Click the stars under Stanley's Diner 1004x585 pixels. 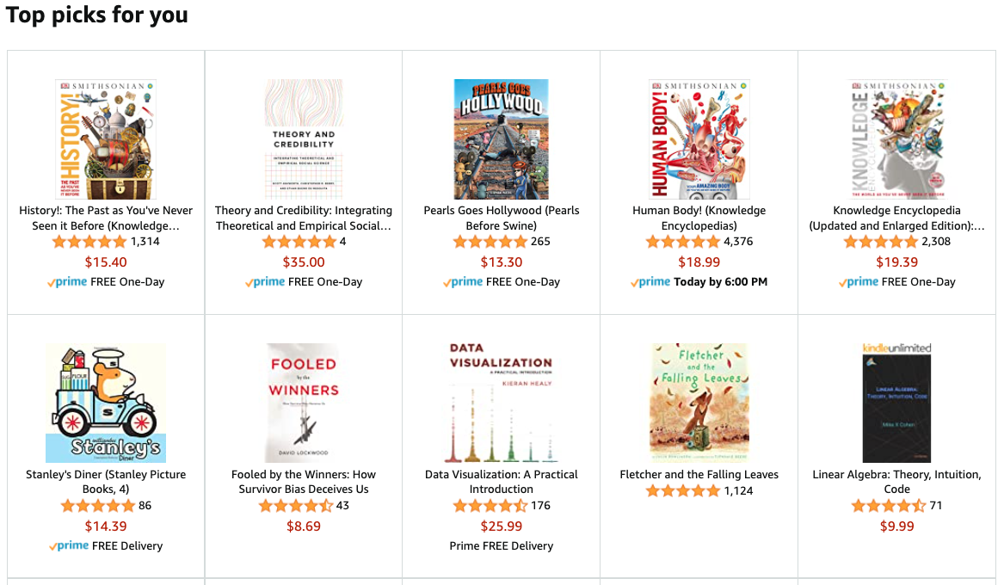[98, 506]
